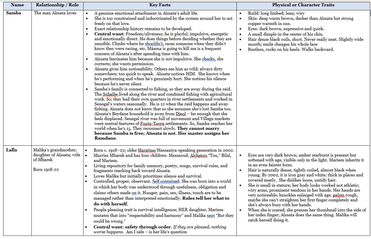
Task: Click the bold word 'Ramdane.'
Action: tap(106, 138)
